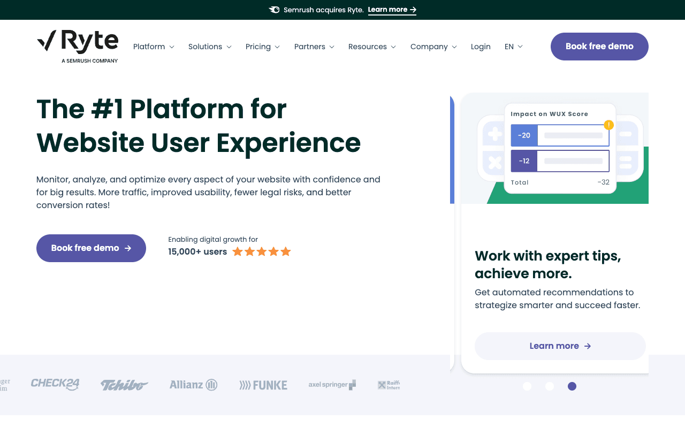Select the first carousel dot

point(527,386)
